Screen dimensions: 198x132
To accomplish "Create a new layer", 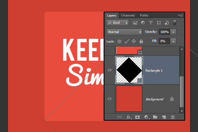I will (164, 117).
